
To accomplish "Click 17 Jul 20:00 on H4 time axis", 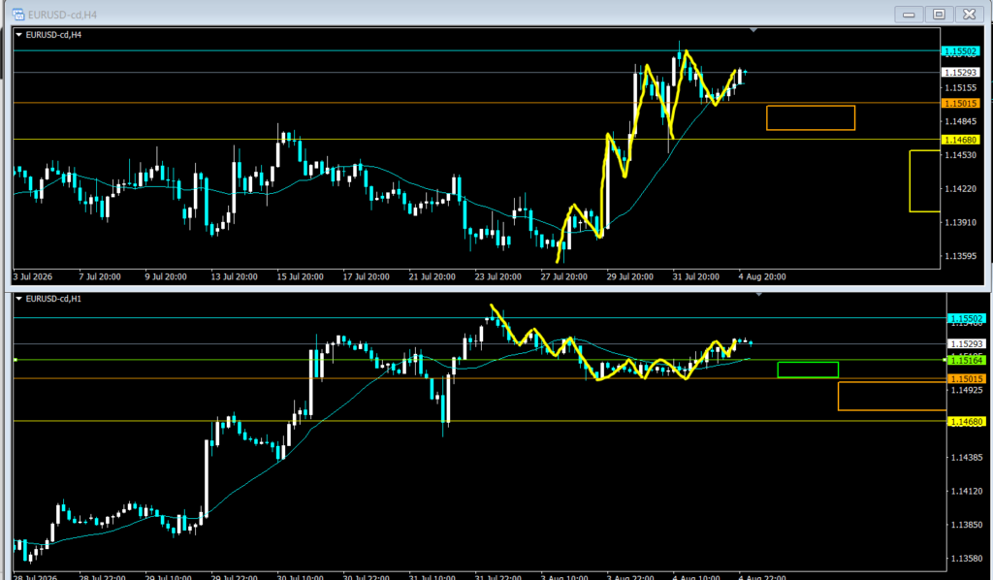I will coord(366,276).
